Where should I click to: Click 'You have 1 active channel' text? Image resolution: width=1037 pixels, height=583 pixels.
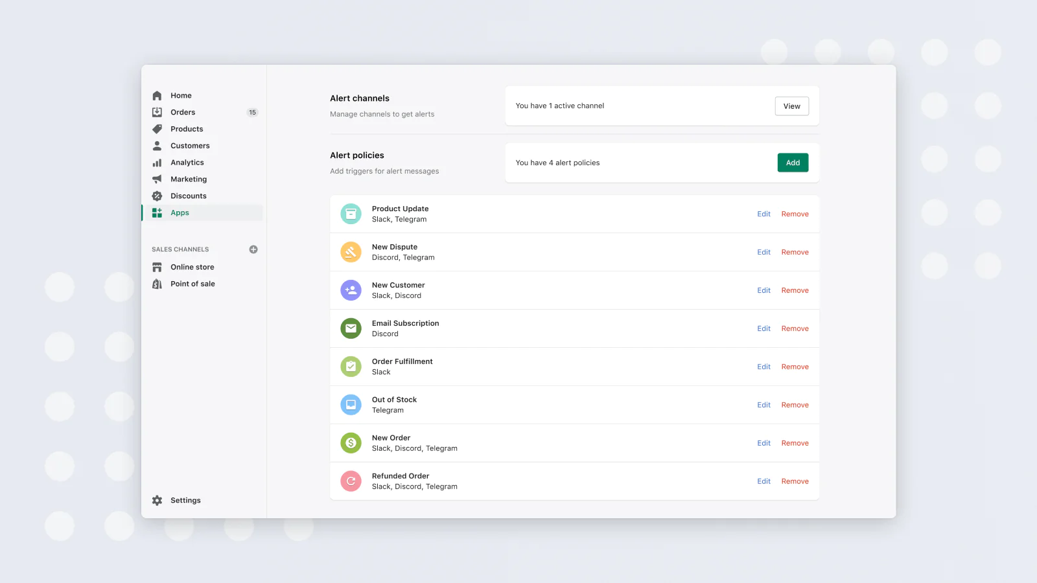[559, 106]
